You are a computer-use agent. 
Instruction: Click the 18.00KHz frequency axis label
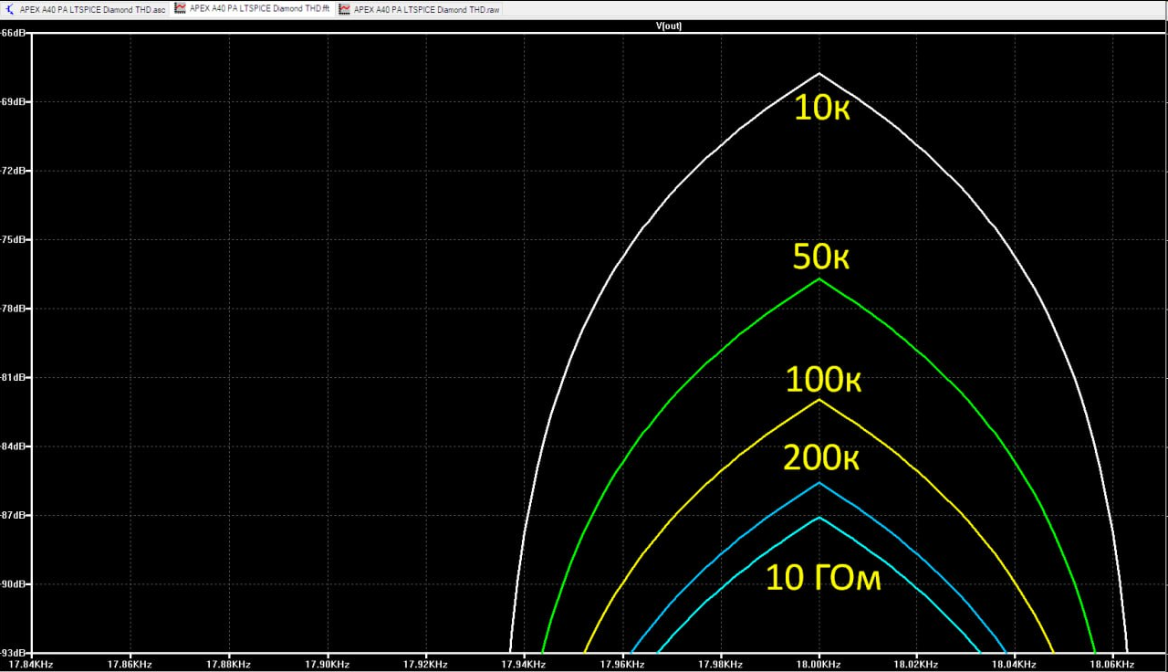[819, 664]
